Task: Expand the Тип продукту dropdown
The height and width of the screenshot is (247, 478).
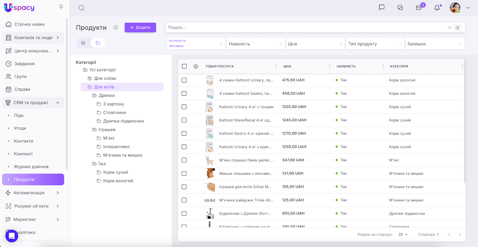Action: [x=375, y=44]
